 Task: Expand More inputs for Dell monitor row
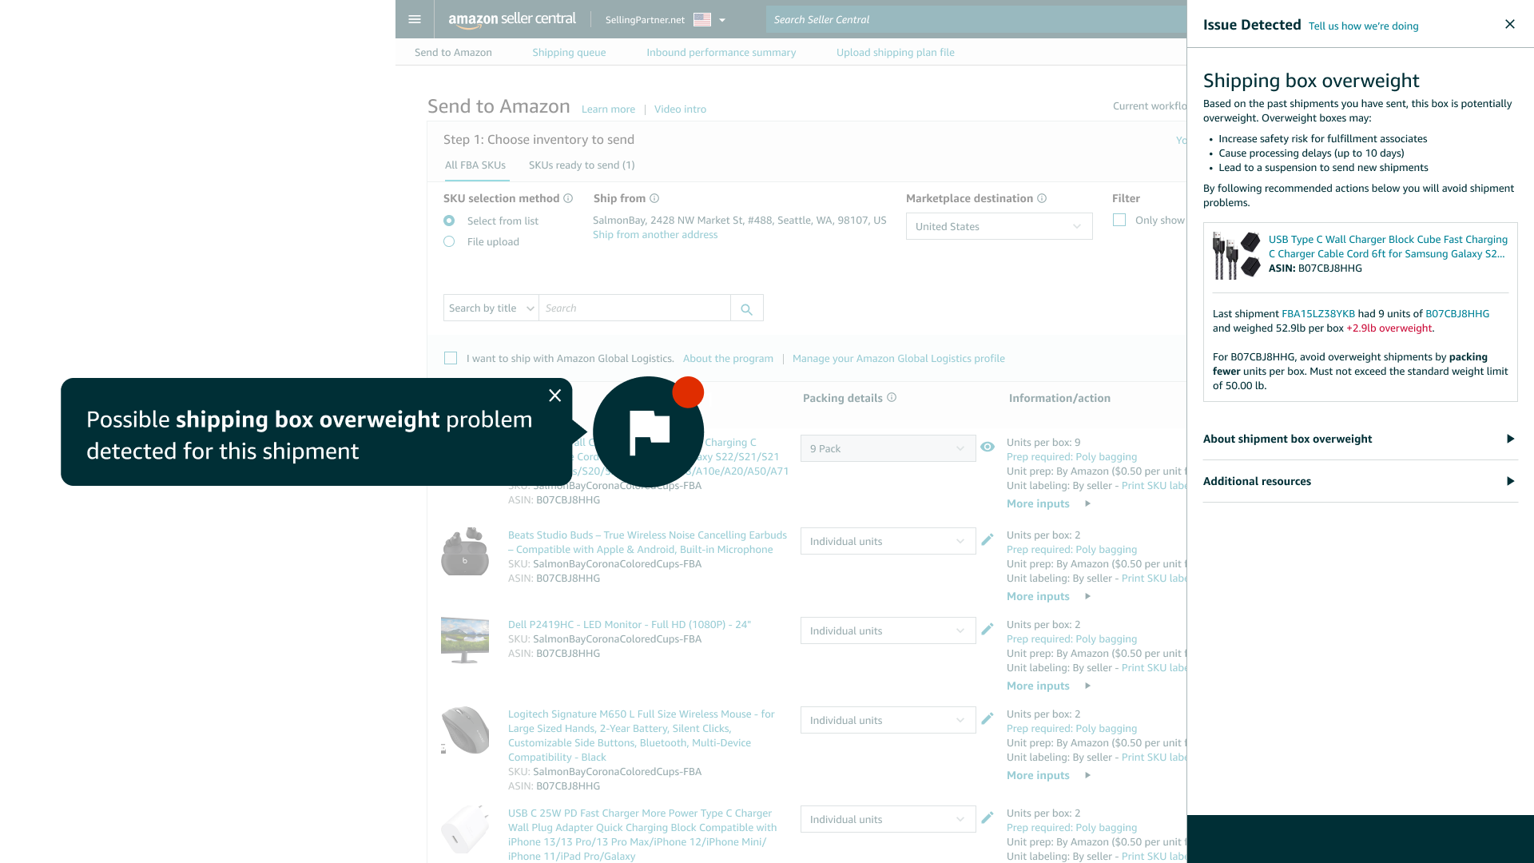pos(1048,686)
